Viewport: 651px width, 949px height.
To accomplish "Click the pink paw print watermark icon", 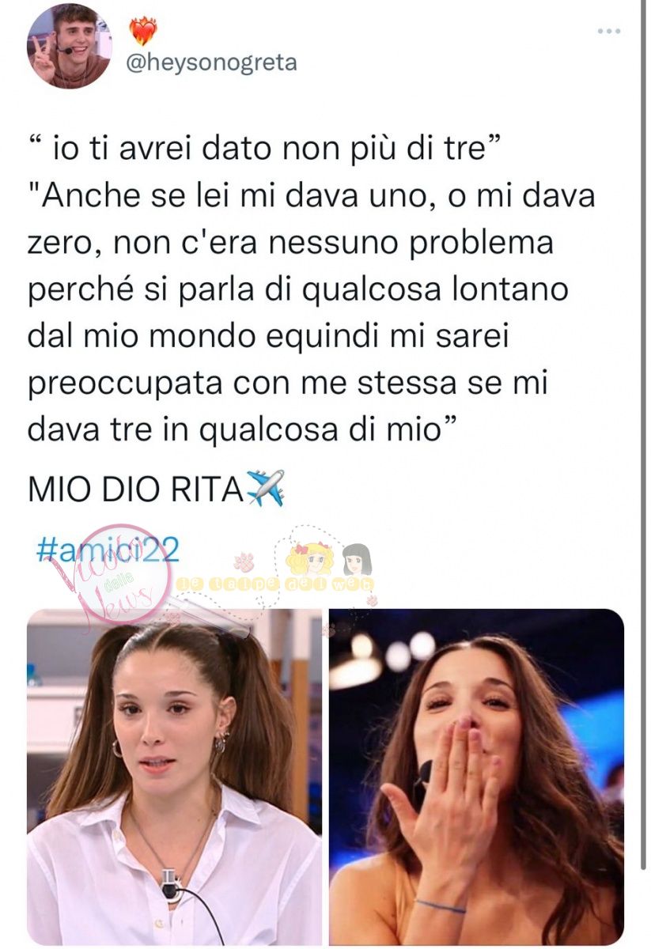I will coord(244,563).
